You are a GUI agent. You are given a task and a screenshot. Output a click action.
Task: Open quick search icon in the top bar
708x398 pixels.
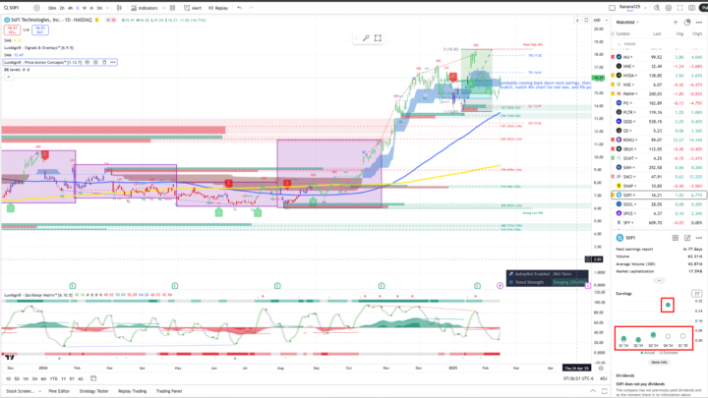pyautogui.click(x=657, y=8)
